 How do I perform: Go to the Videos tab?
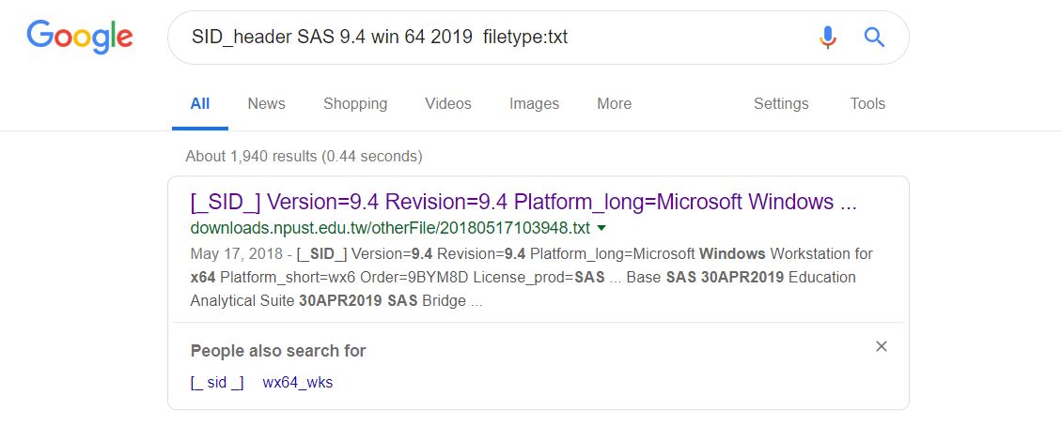click(448, 104)
